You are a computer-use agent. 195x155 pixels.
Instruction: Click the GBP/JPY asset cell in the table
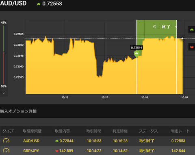pyautogui.click(x=31, y=151)
